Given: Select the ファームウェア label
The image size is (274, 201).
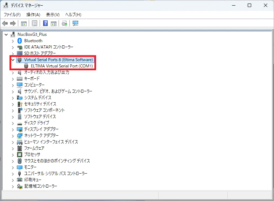Looking at the screenshot, I should click(34, 148).
